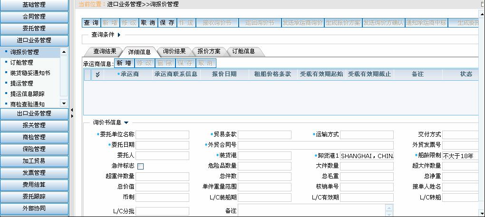This screenshot has height=217, width=485.
Task: Click the sidebar list scroll-up arrow
Action: coord(64,52)
